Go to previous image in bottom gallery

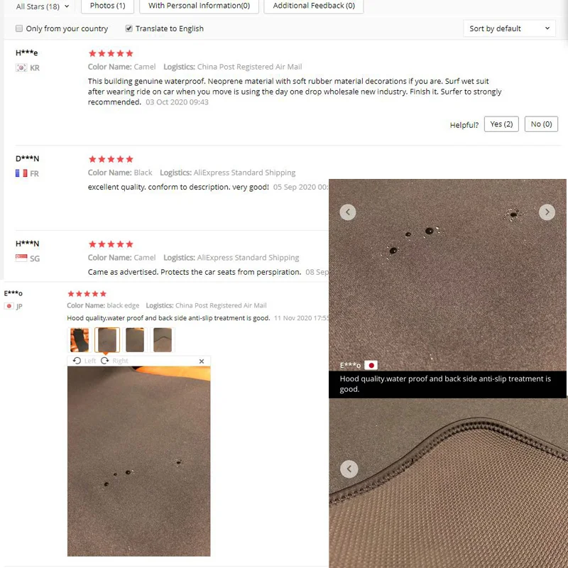click(x=349, y=469)
